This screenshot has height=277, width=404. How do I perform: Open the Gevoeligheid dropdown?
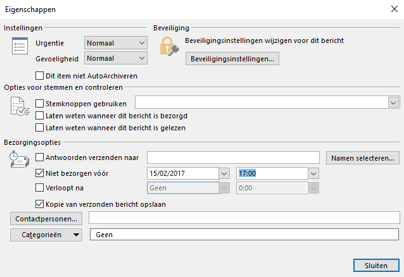[116, 58]
